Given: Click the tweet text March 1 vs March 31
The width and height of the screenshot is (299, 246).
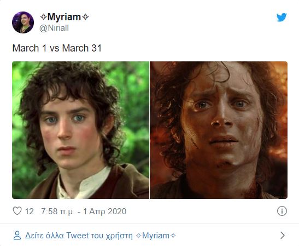Looking at the screenshot, I should (x=57, y=48).
